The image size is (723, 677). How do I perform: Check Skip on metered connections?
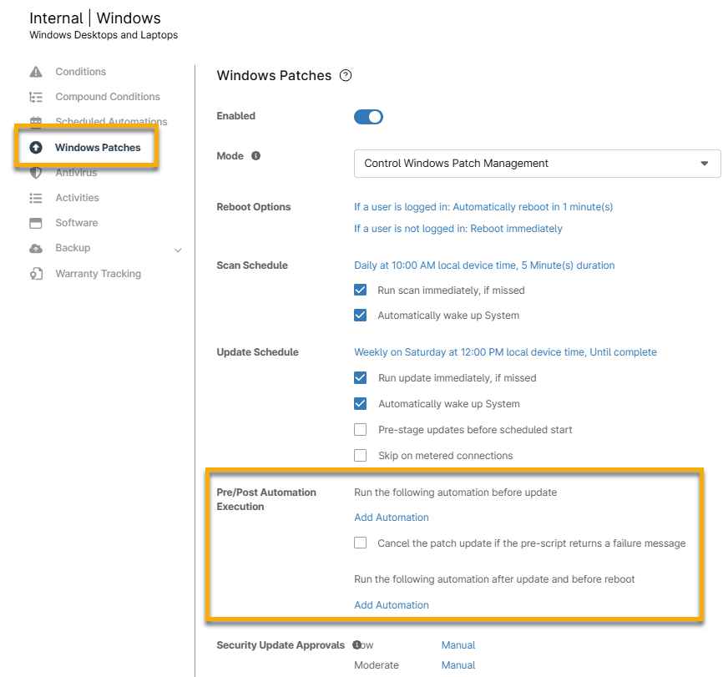pos(361,456)
